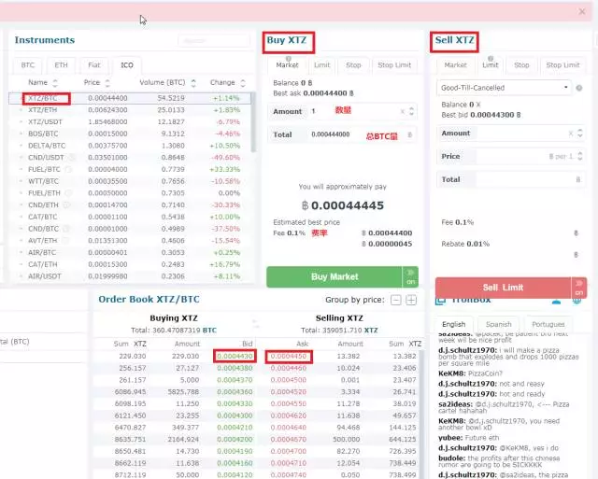Mark XTZ/ETH as favorite via row marker

click(21, 110)
